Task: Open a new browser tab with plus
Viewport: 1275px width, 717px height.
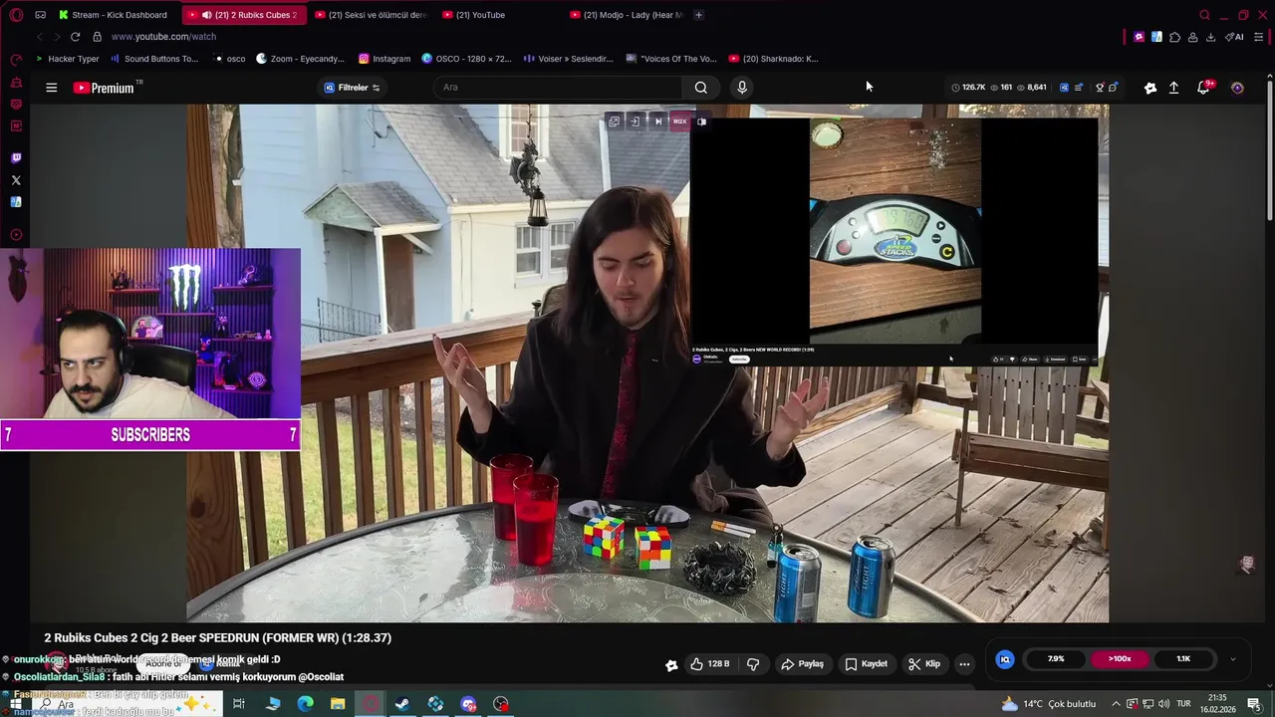Action: [698, 15]
